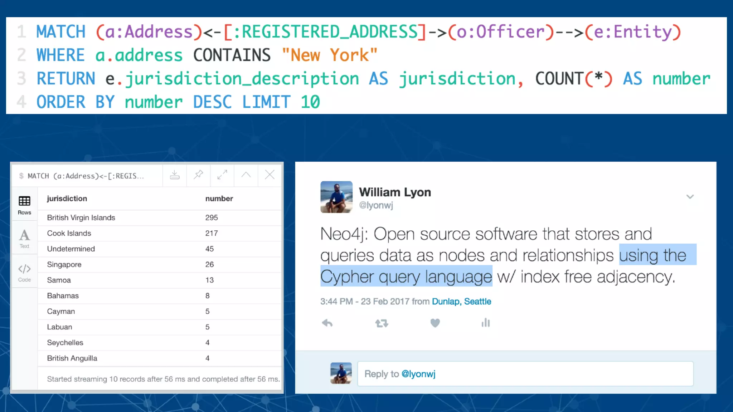Click the tweet reply arrow icon
733x412 pixels.
coord(327,323)
